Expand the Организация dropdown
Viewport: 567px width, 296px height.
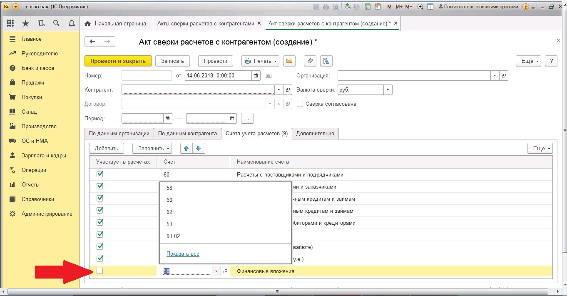pos(495,76)
